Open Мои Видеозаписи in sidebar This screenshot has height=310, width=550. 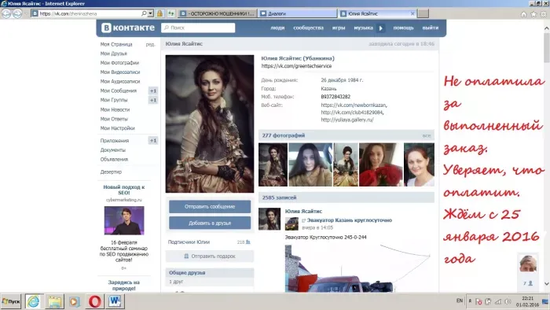(x=120, y=72)
